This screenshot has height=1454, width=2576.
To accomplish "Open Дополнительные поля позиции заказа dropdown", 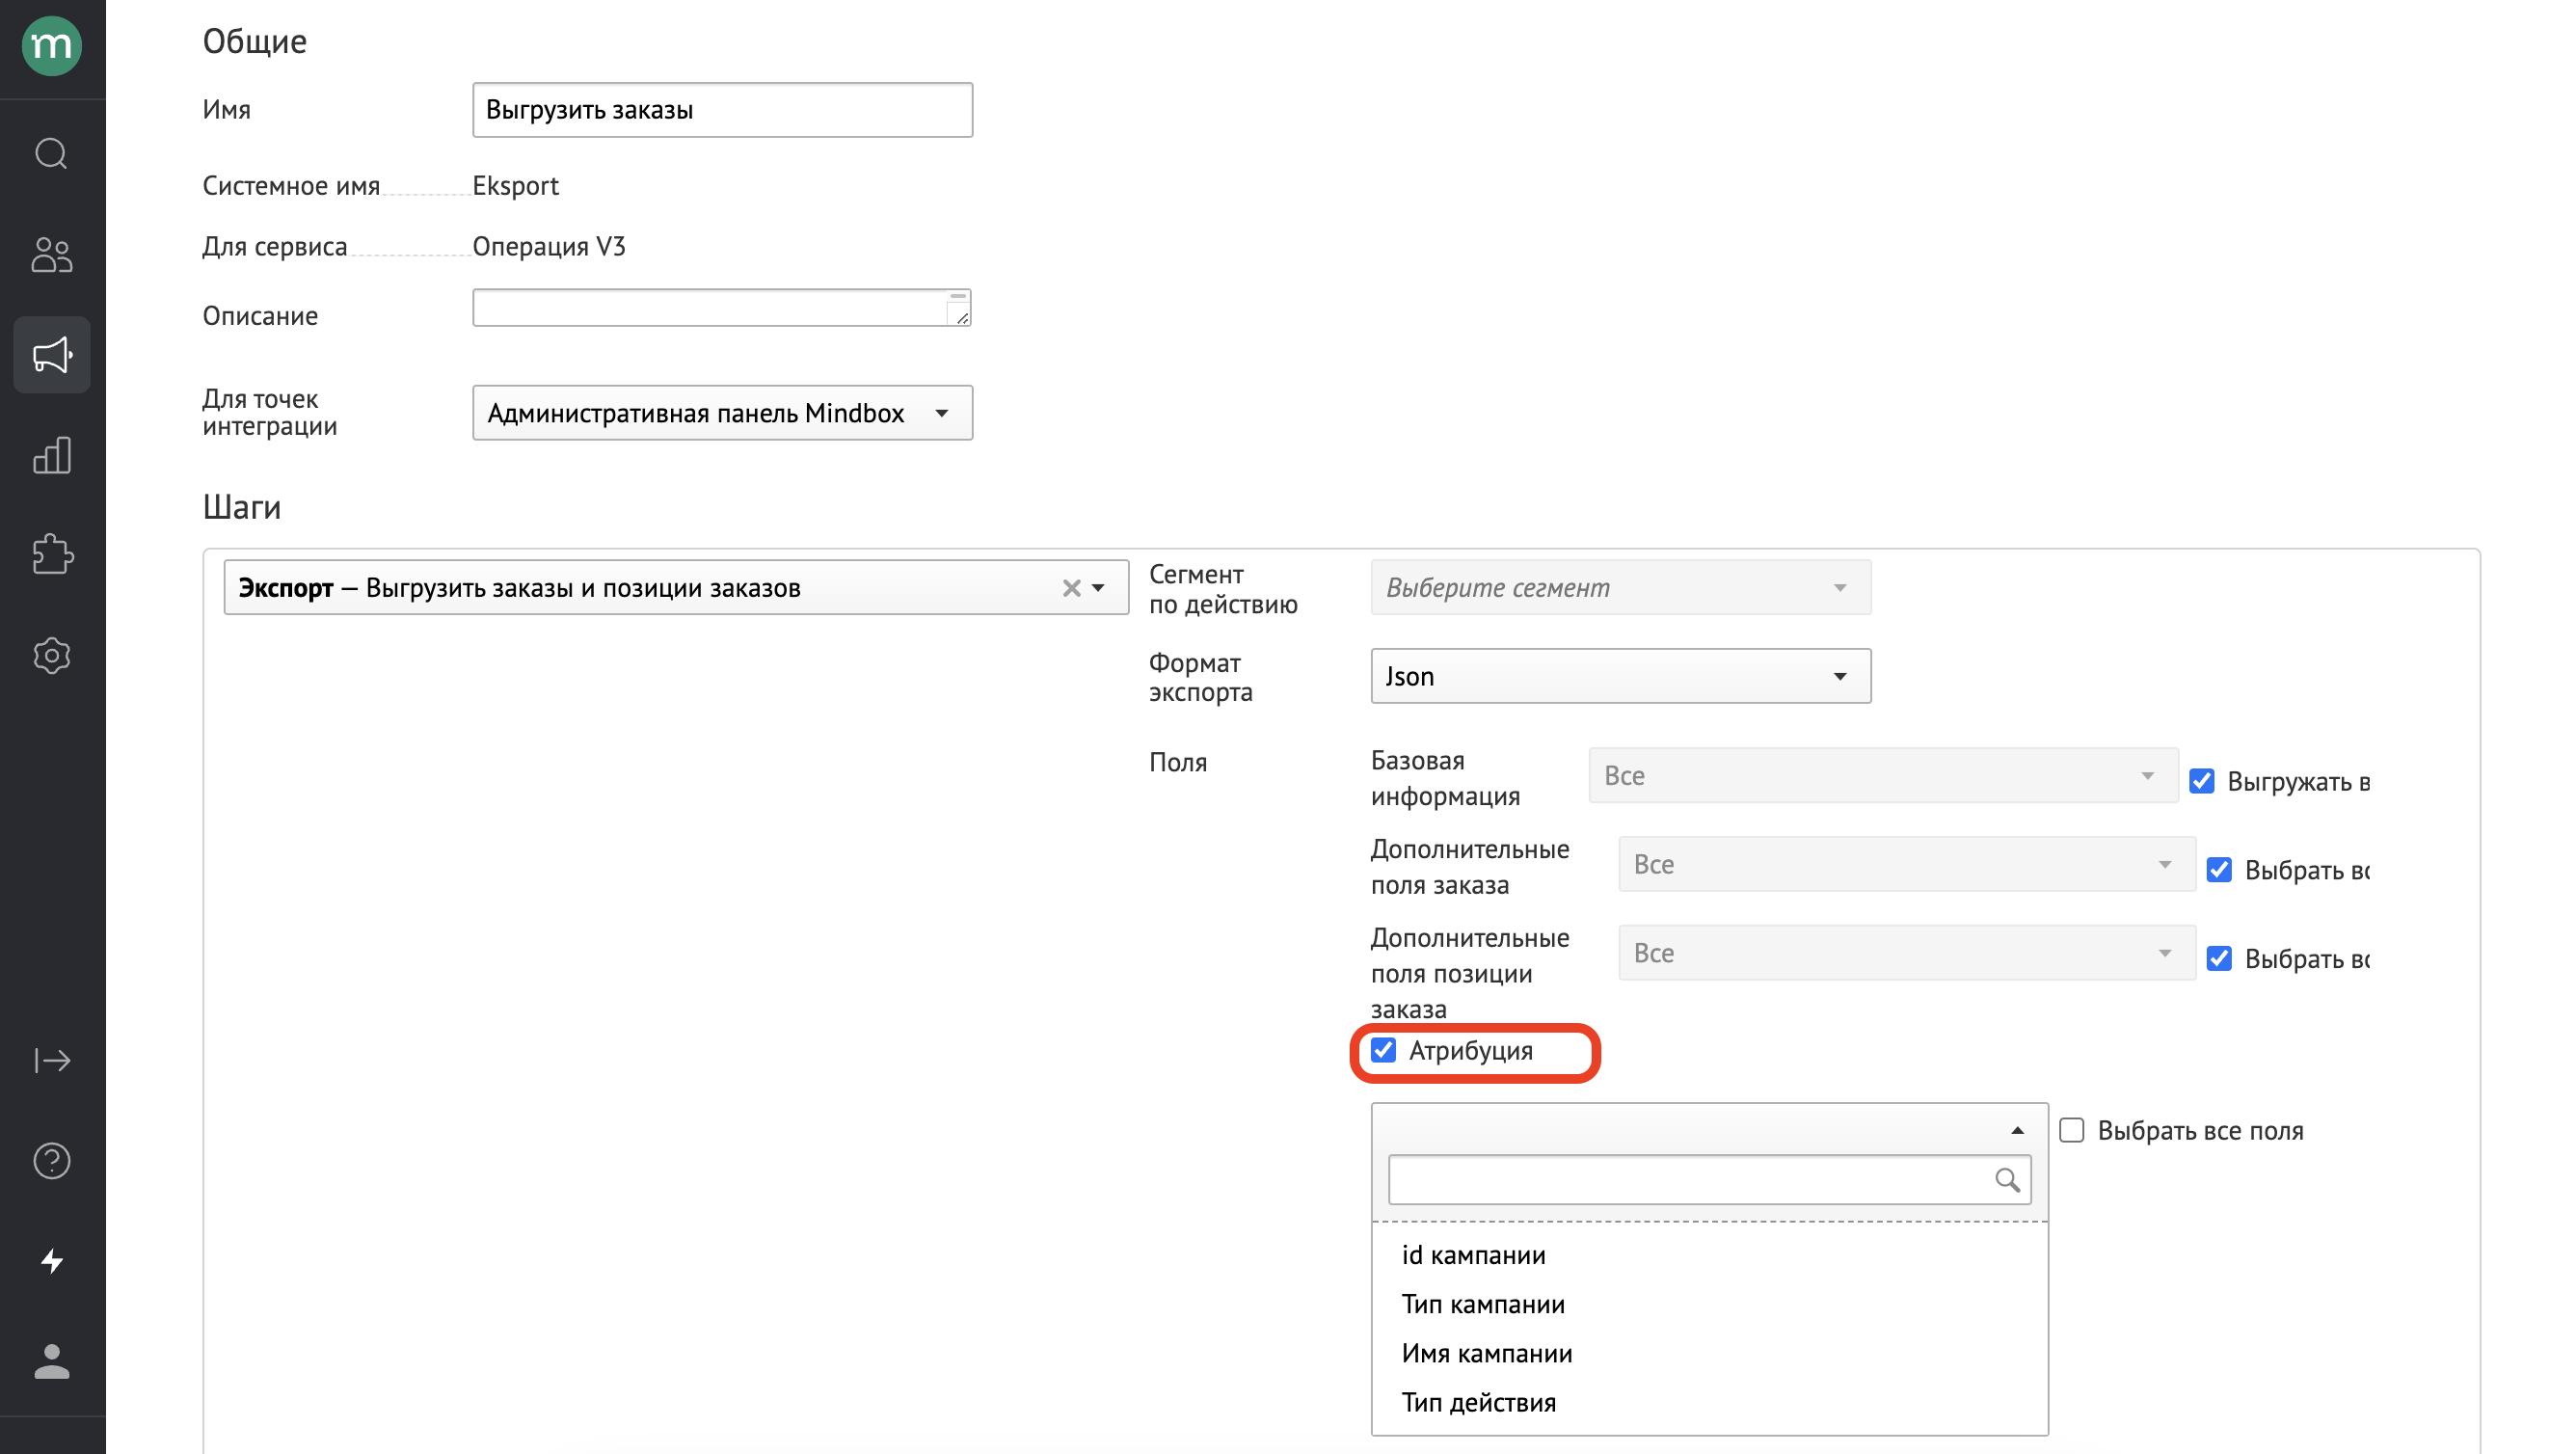I will click(x=1907, y=954).
